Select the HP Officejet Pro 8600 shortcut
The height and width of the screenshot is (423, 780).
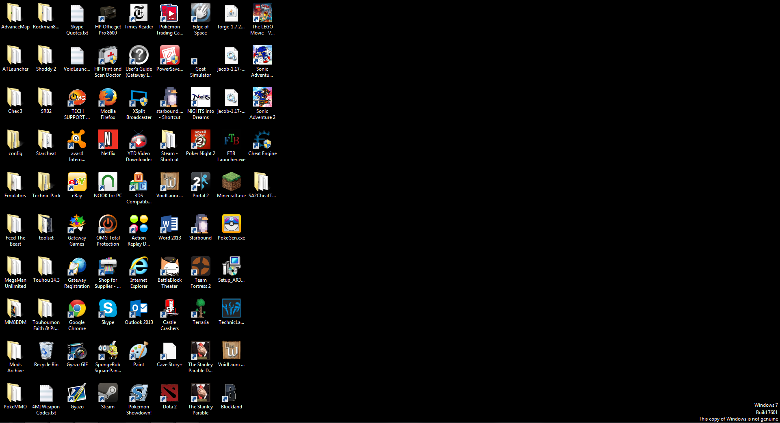click(108, 13)
